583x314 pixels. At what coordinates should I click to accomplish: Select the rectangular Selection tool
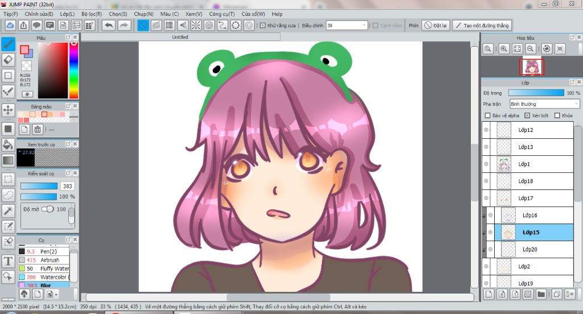pyautogui.click(x=8, y=179)
